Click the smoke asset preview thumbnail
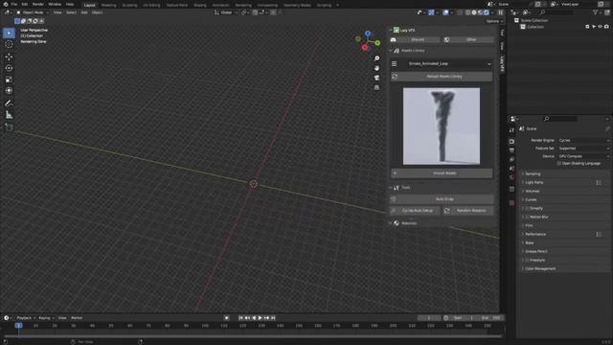The height and width of the screenshot is (345, 613). point(442,126)
